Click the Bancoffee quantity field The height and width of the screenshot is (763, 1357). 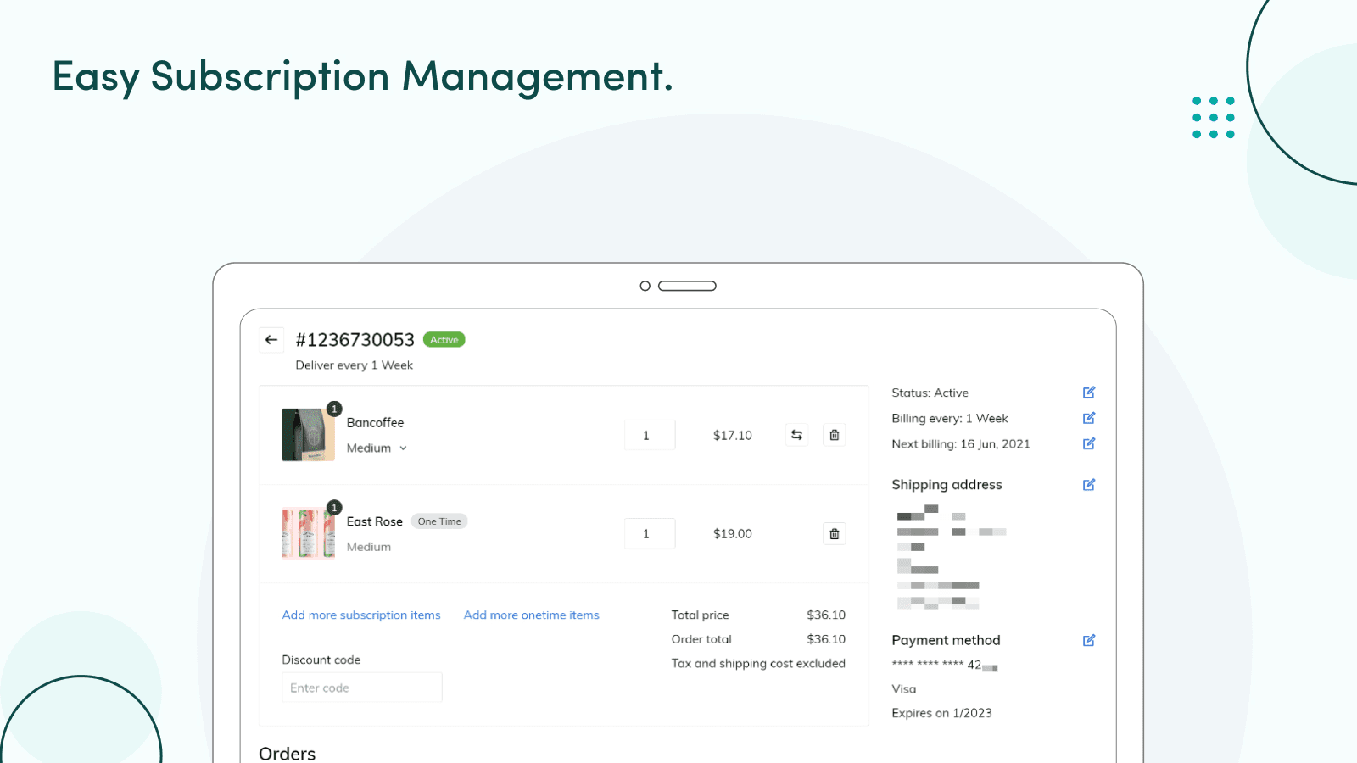pos(649,434)
